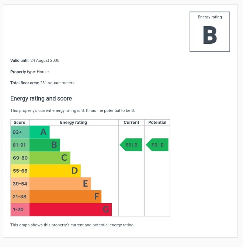Select the Potential column header
The width and height of the screenshot is (243, 247).
[157, 123]
